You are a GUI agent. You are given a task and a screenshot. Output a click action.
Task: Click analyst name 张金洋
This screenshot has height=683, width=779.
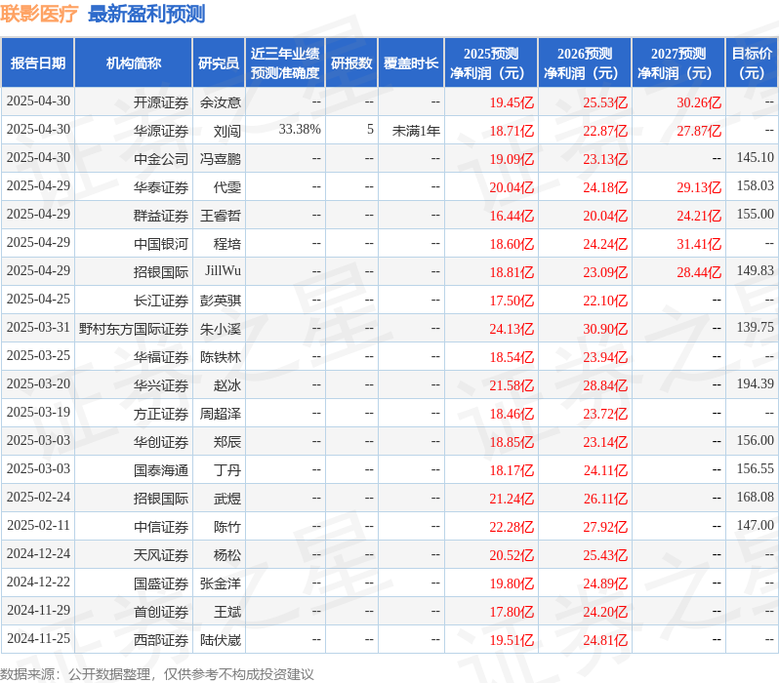tap(220, 584)
